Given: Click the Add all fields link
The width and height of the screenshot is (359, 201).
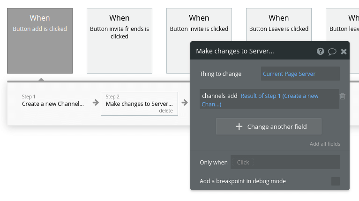Looking at the screenshot, I should click(325, 144).
